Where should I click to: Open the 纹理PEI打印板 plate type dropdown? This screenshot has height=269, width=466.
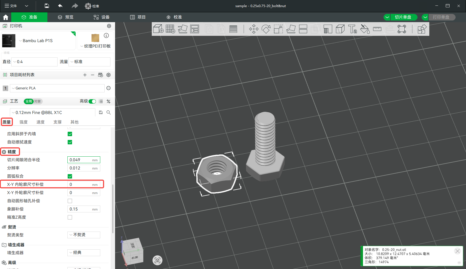pos(95,46)
